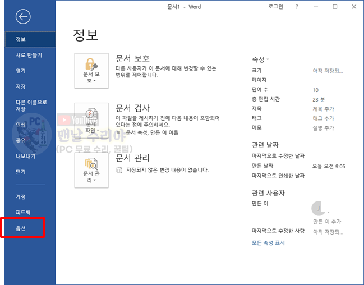The width and height of the screenshot is (364, 285).
Task: Click the 크기 property label
Action: [x=257, y=70]
